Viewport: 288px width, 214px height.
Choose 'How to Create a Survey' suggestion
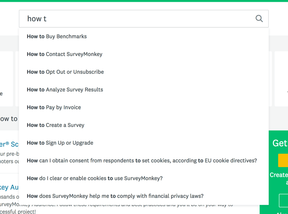[55, 125]
